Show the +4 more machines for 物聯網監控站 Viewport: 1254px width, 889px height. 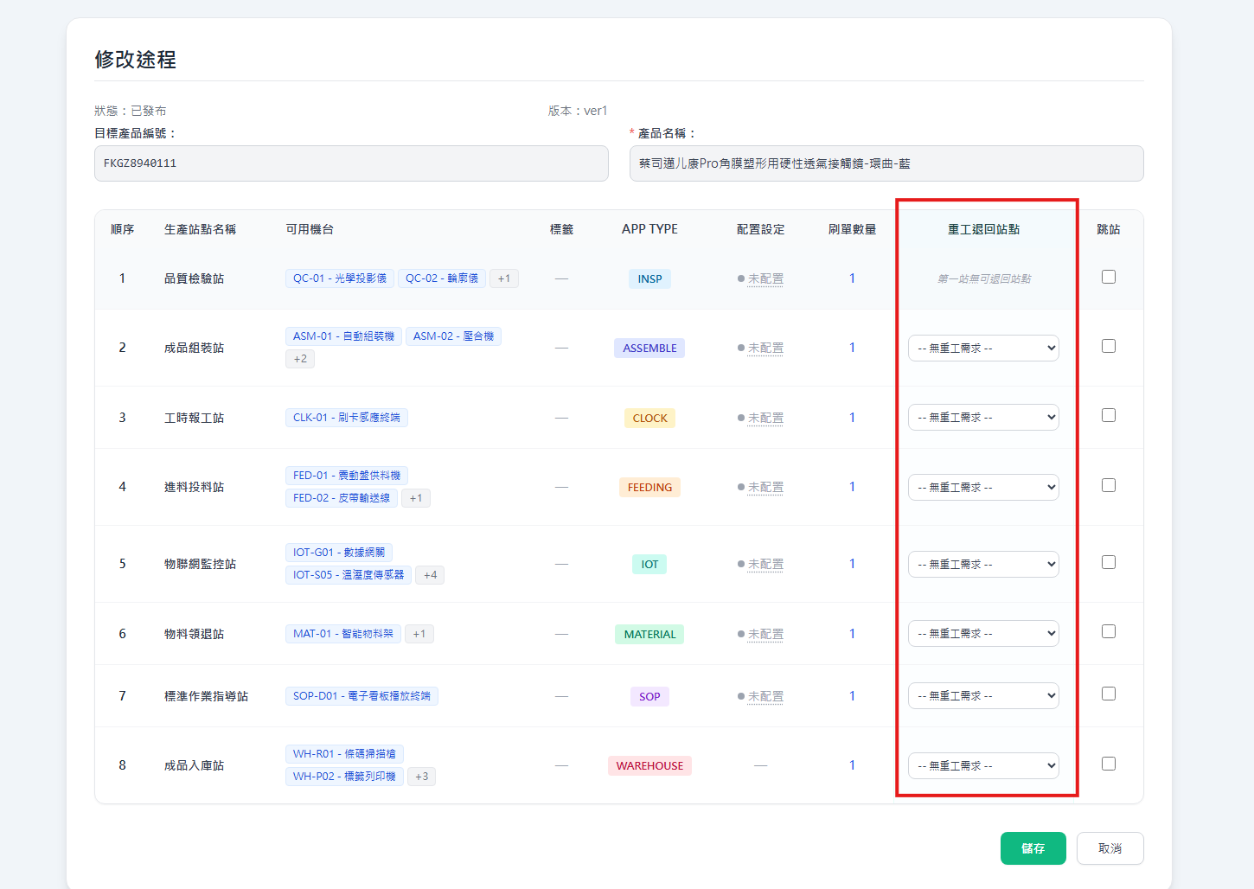[430, 575]
